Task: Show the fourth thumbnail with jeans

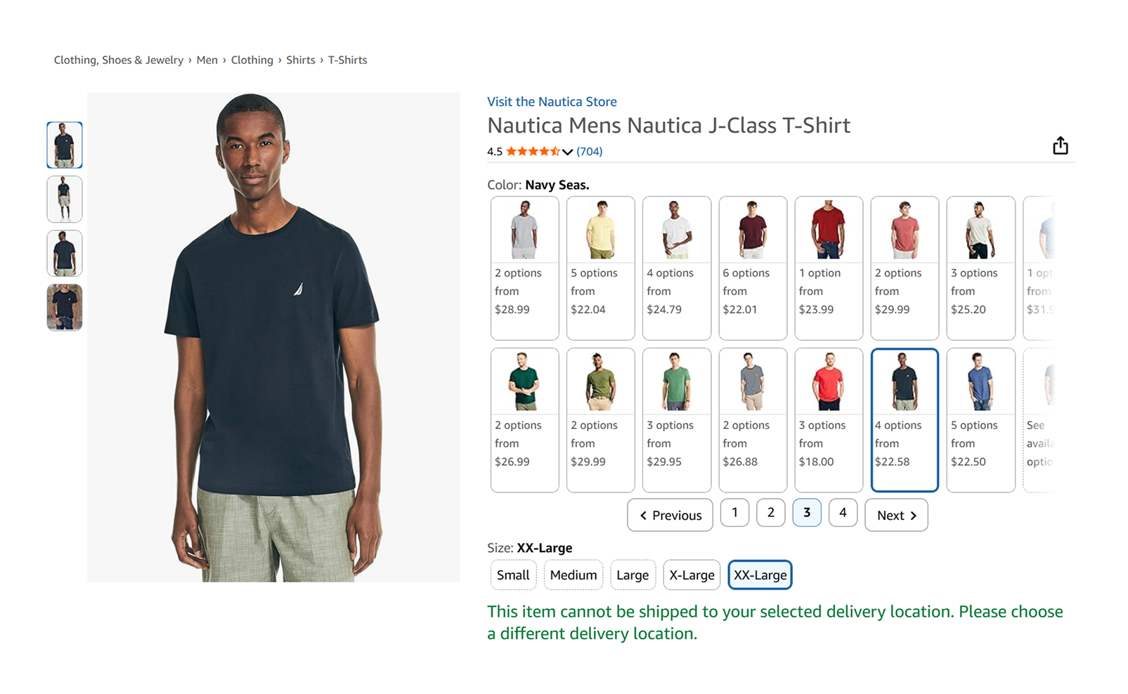Action: click(x=65, y=307)
